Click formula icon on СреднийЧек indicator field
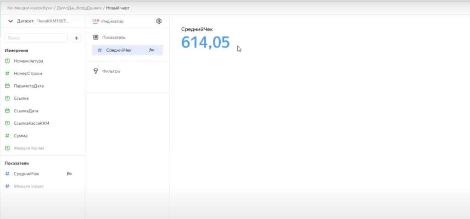 pos(151,50)
